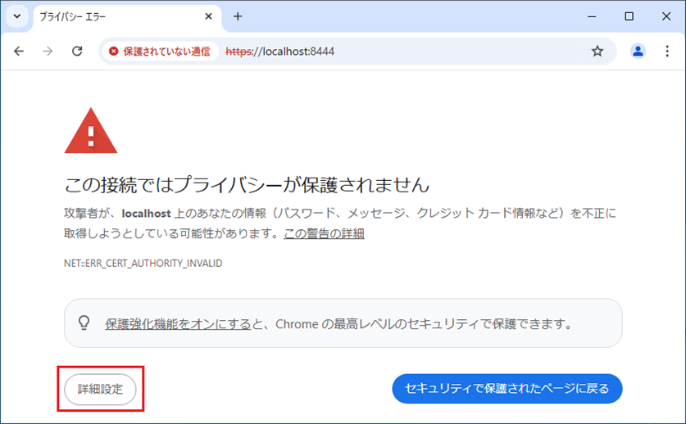Screen dimensions: 686x424
Task: Click the forward navigation arrow
Action: pyautogui.click(x=48, y=51)
